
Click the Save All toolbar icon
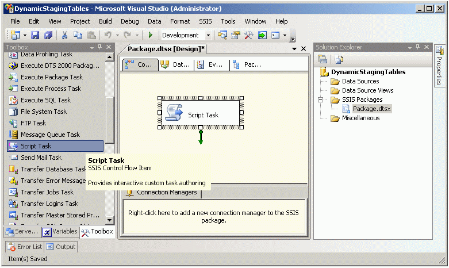tap(48, 35)
